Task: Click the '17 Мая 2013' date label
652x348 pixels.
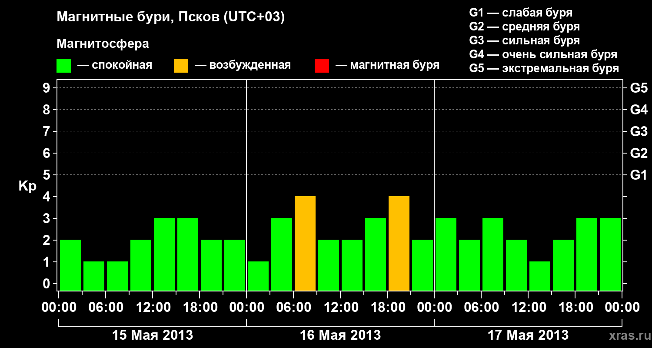Action: (x=528, y=335)
